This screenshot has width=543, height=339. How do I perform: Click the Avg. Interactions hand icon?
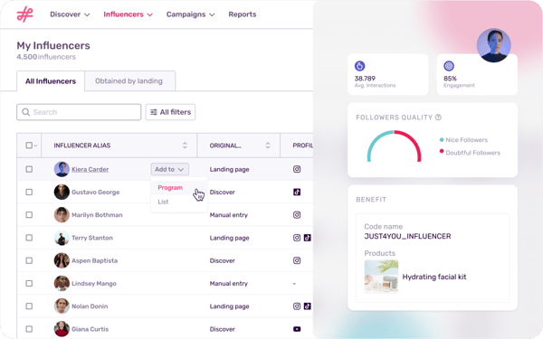(359, 66)
